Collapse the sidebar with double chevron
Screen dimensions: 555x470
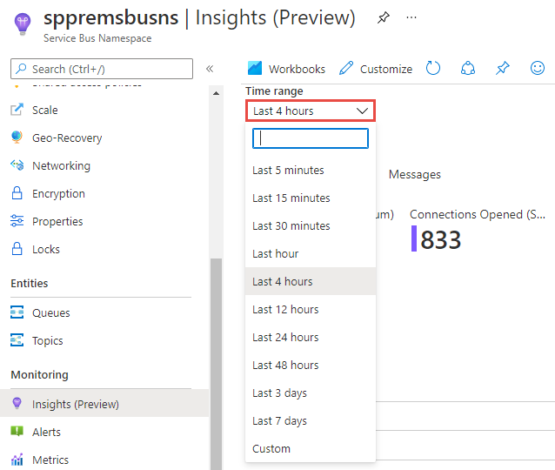coord(210,69)
